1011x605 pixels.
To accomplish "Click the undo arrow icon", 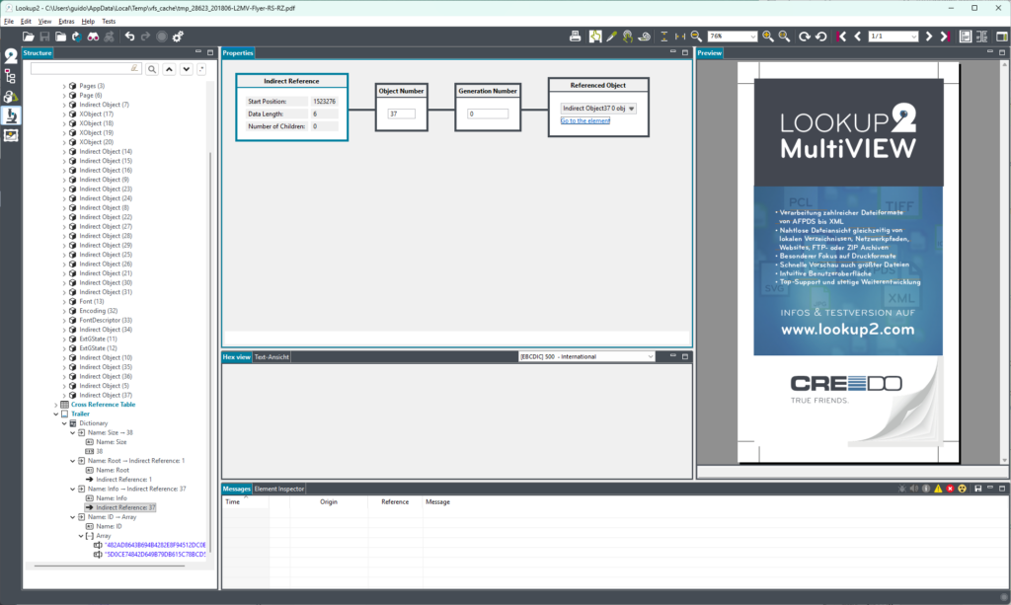I will pyautogui.click(x=129, y=37).
